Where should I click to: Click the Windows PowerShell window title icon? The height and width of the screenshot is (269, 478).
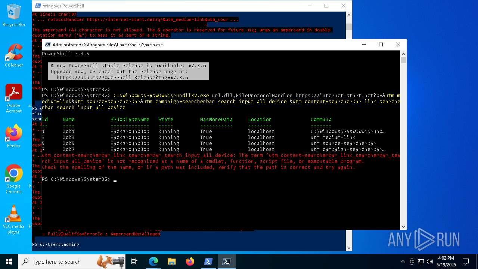(x=37, y=6)
